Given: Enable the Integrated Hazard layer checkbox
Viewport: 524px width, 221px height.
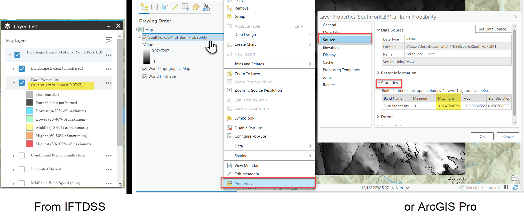Looking at the screenshot, I should (x=22, y=169).
